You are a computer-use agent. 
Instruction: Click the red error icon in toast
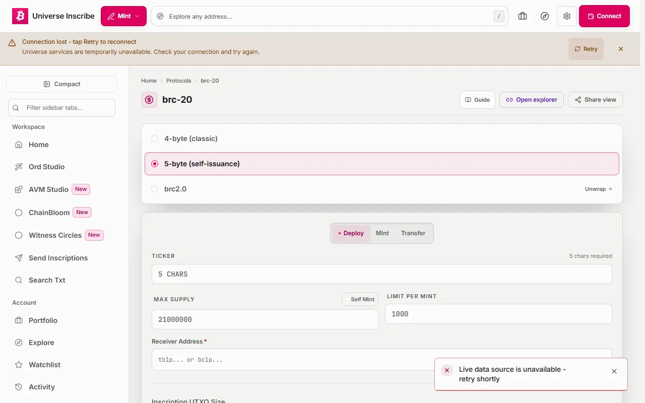click(447, 370)
